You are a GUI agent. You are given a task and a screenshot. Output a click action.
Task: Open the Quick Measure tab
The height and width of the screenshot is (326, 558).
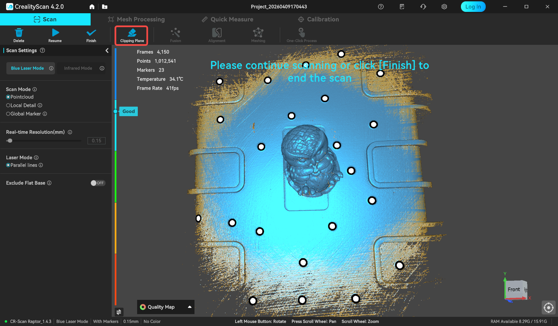pos(227,19)
